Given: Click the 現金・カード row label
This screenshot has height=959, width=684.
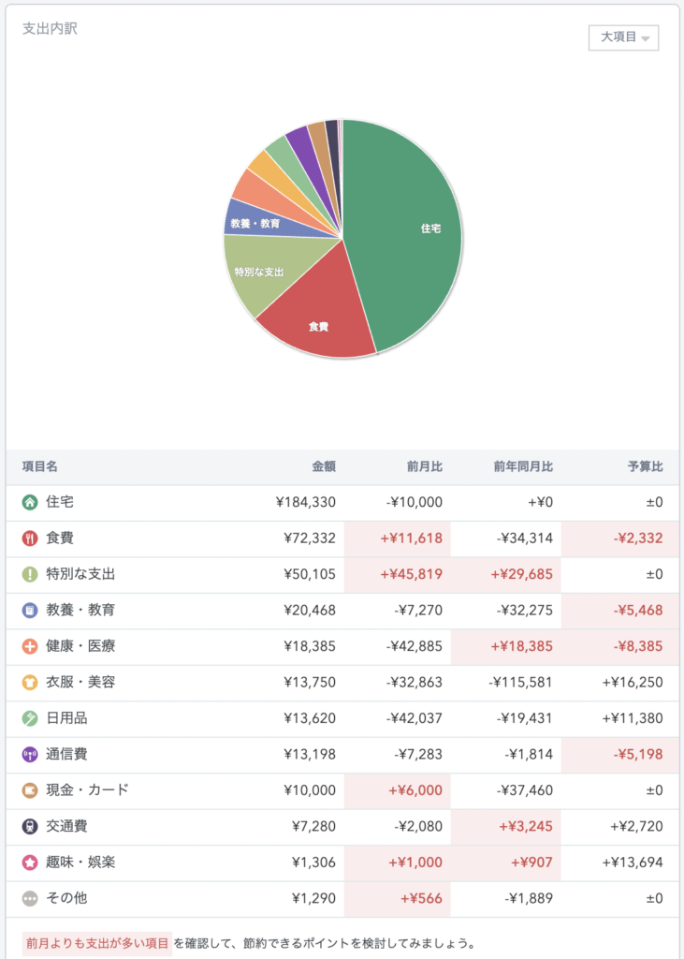Looking at the screenshot, I should click(87, 789).
